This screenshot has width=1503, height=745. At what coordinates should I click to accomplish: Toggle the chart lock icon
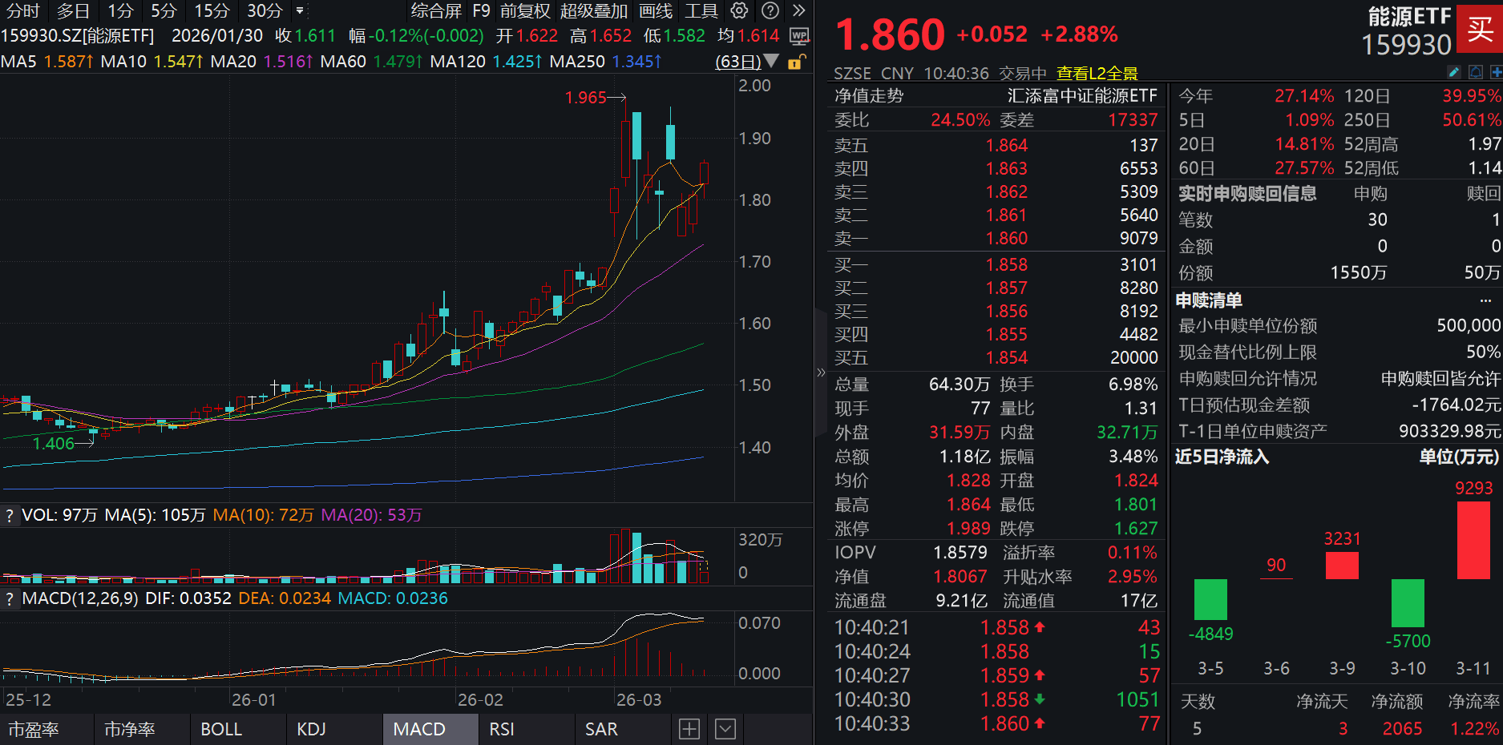tap(794, 62)
